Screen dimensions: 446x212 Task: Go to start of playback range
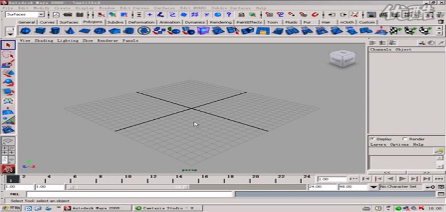click(x=354, y=179)
